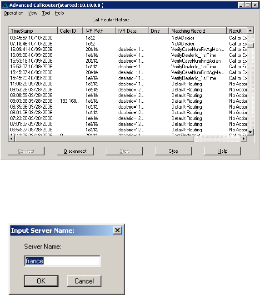Viewport: 260px width, 295px height.
Task: Click the horizontal scroll left arrow
Action: (12, 139)
